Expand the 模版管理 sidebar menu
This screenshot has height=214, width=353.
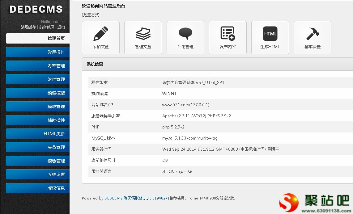click(x=38, y=161)
